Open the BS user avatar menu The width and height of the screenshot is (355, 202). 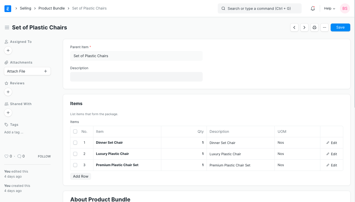pos(345,8)
